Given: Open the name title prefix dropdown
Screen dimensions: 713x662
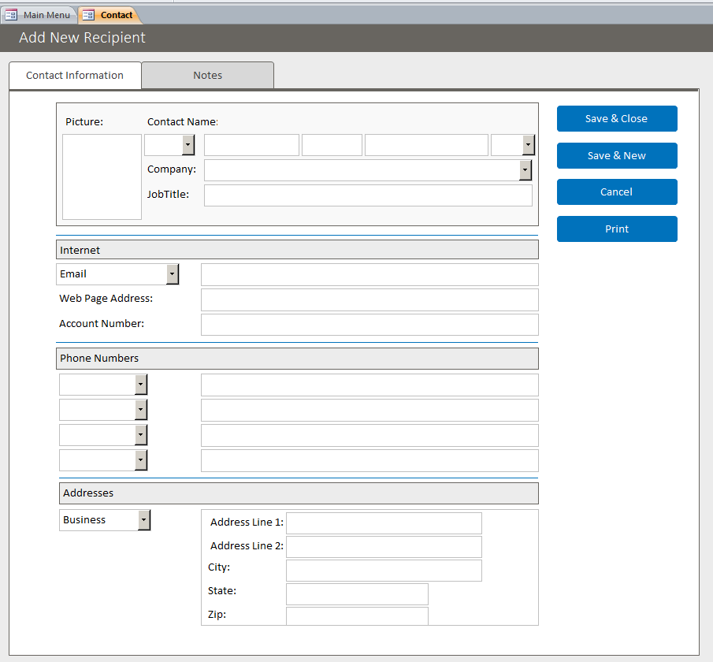Looking at the screenshot, I should pos(188,145).
